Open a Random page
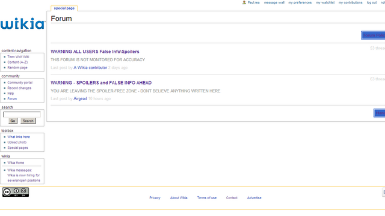This screenshot has width=385, height=216. pyautogui.click(x=17, y=67)
